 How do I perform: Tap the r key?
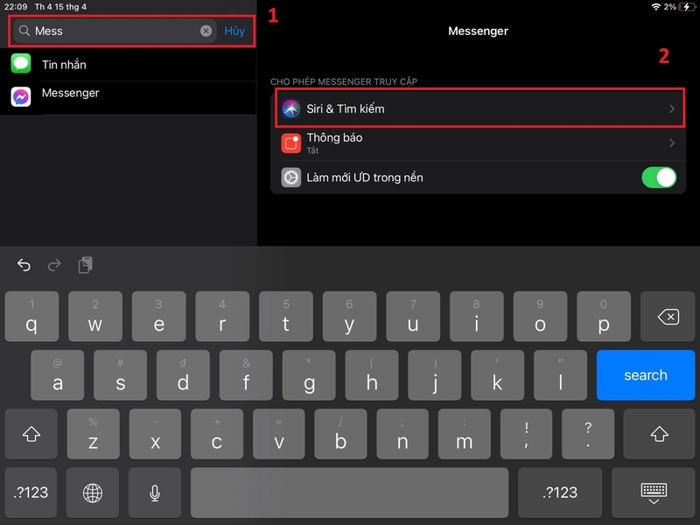tap(222, 317)
